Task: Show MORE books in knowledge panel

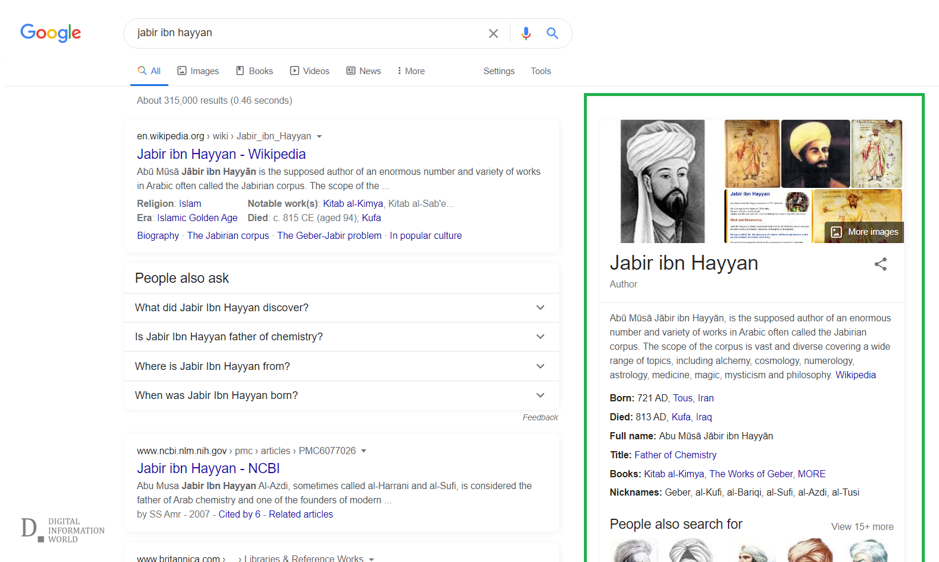Action: (812, 474)
